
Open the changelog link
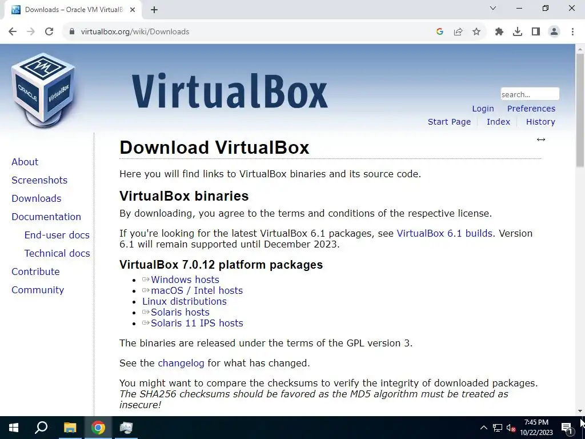tap(181, 363)
